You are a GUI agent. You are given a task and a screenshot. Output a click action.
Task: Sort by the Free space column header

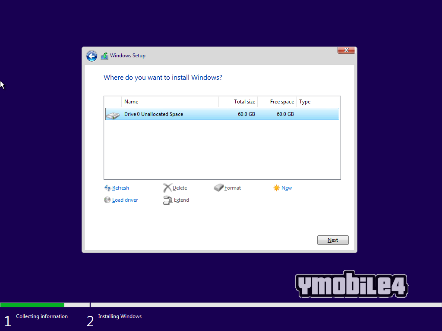(277, 102)
